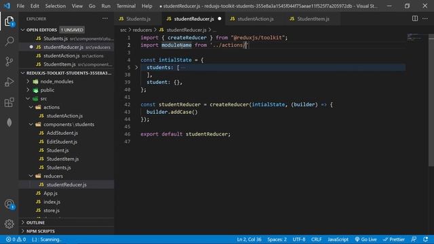This screenshot has width=434, height=244.
Task: Collapse the src folder
Action: pyautogui.click(x=28, y=98)
